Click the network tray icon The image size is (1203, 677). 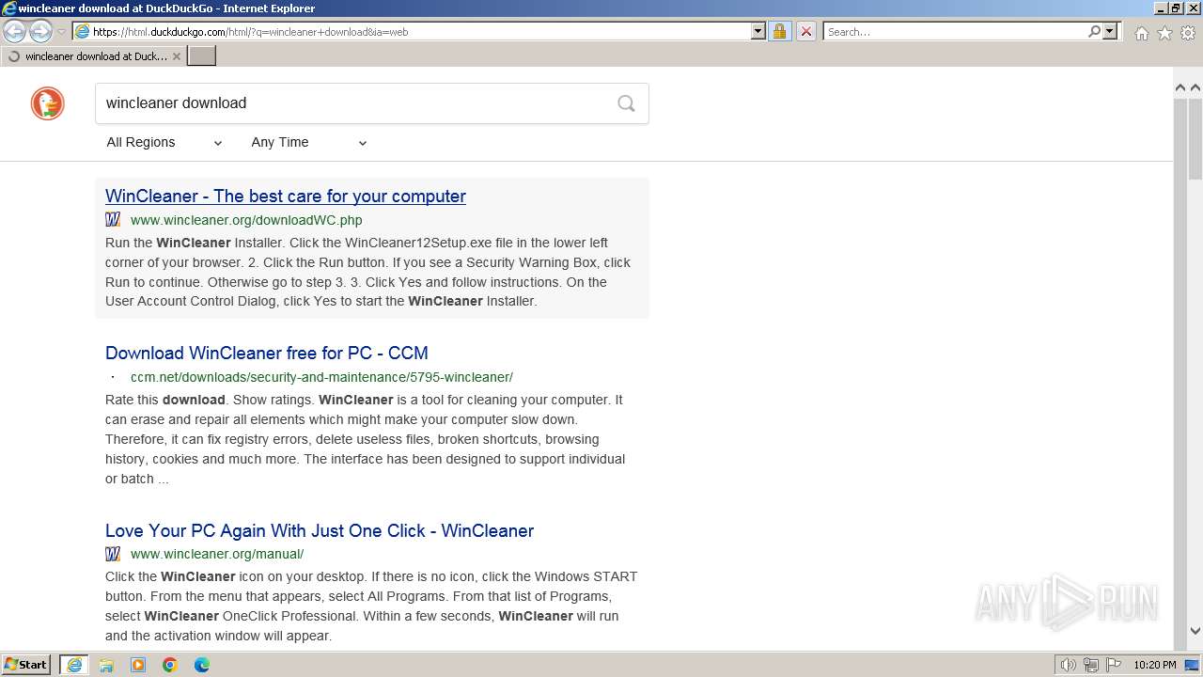coord(1091,665)
